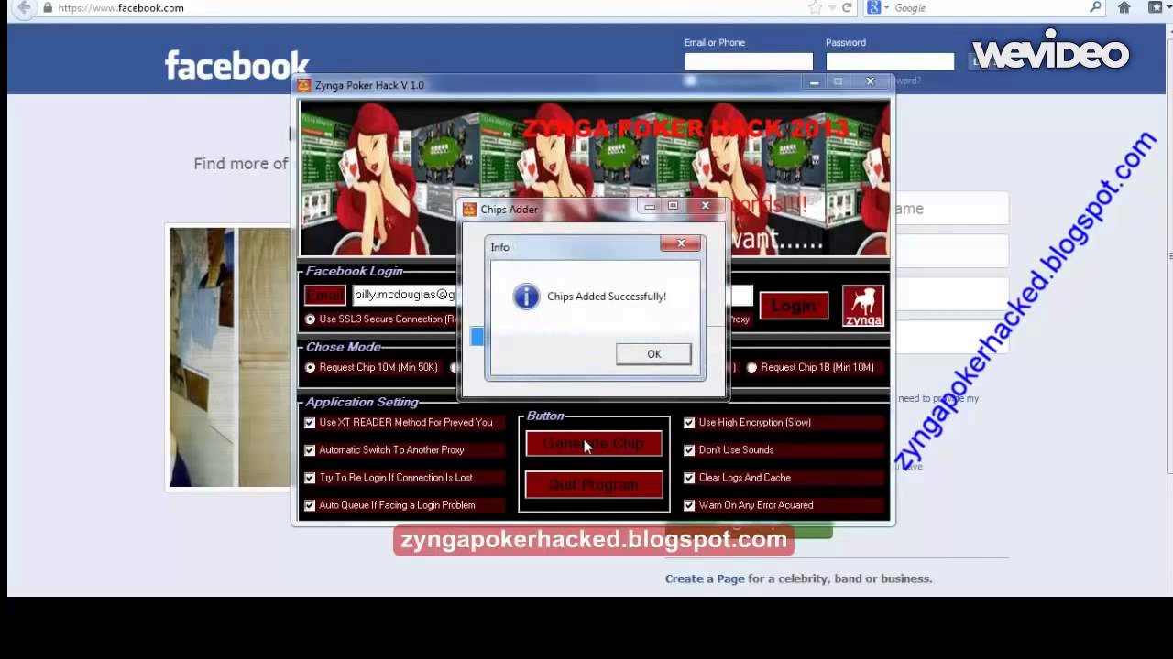
Task: Minimize the Zynga Poker Hack window
Action: (814, 81)
